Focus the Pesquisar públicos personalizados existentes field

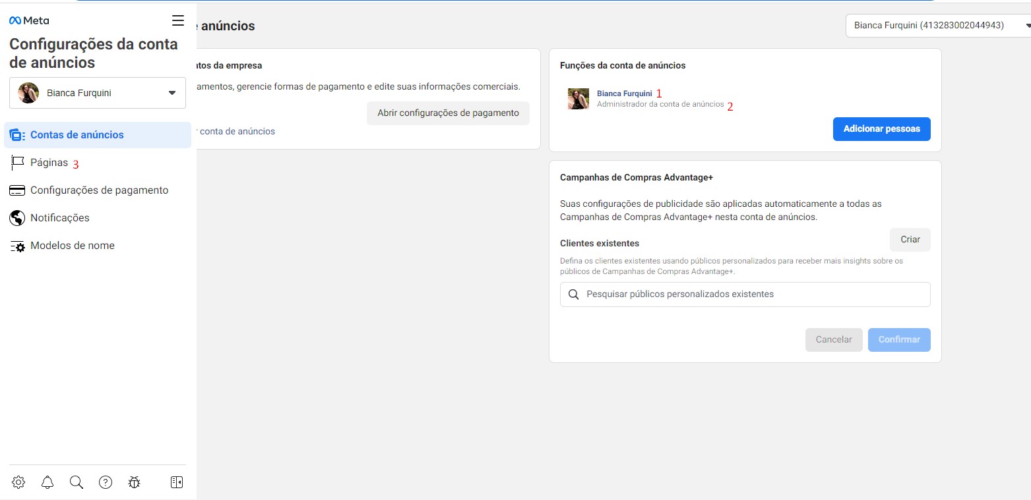tap(745, 294)
